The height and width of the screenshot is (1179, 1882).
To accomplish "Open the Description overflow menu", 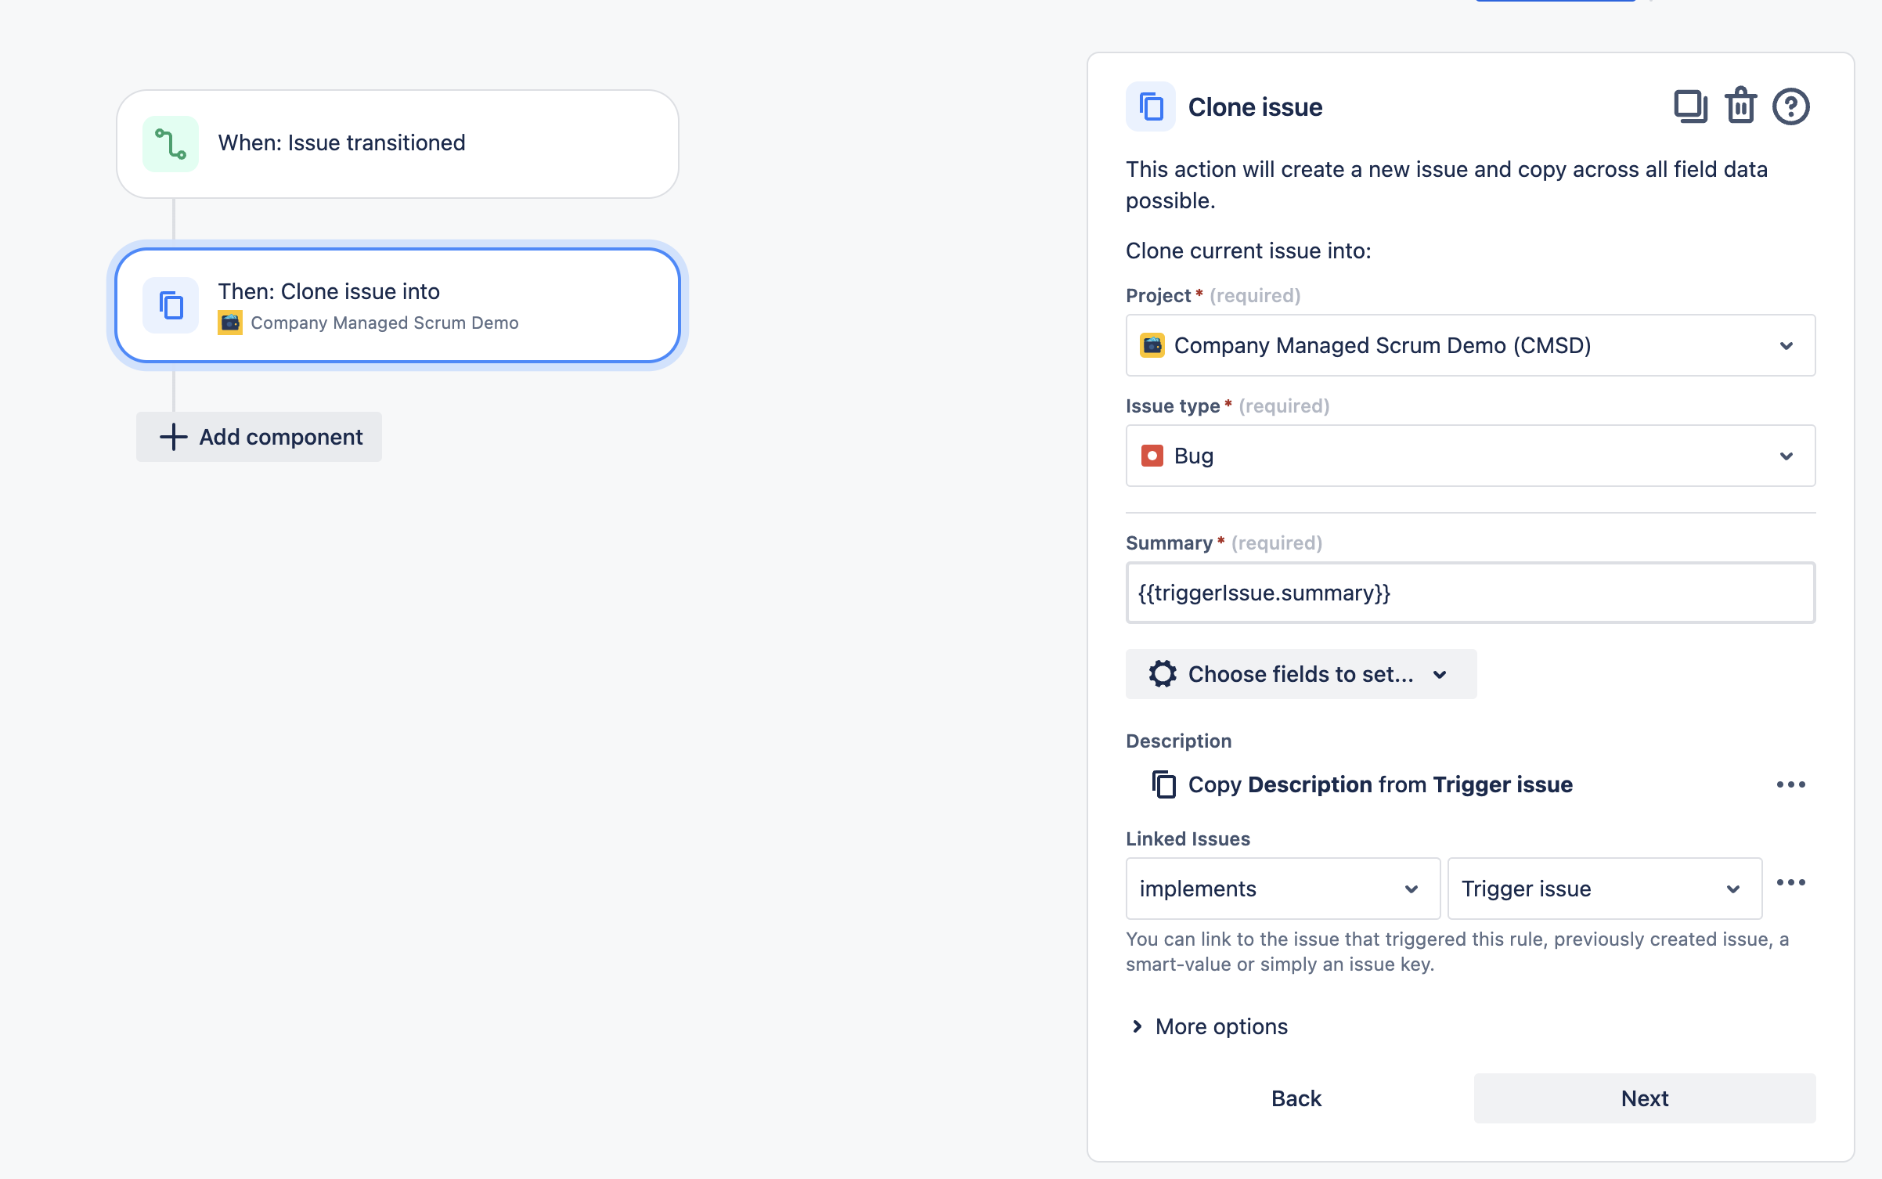I will (1793, 784).
